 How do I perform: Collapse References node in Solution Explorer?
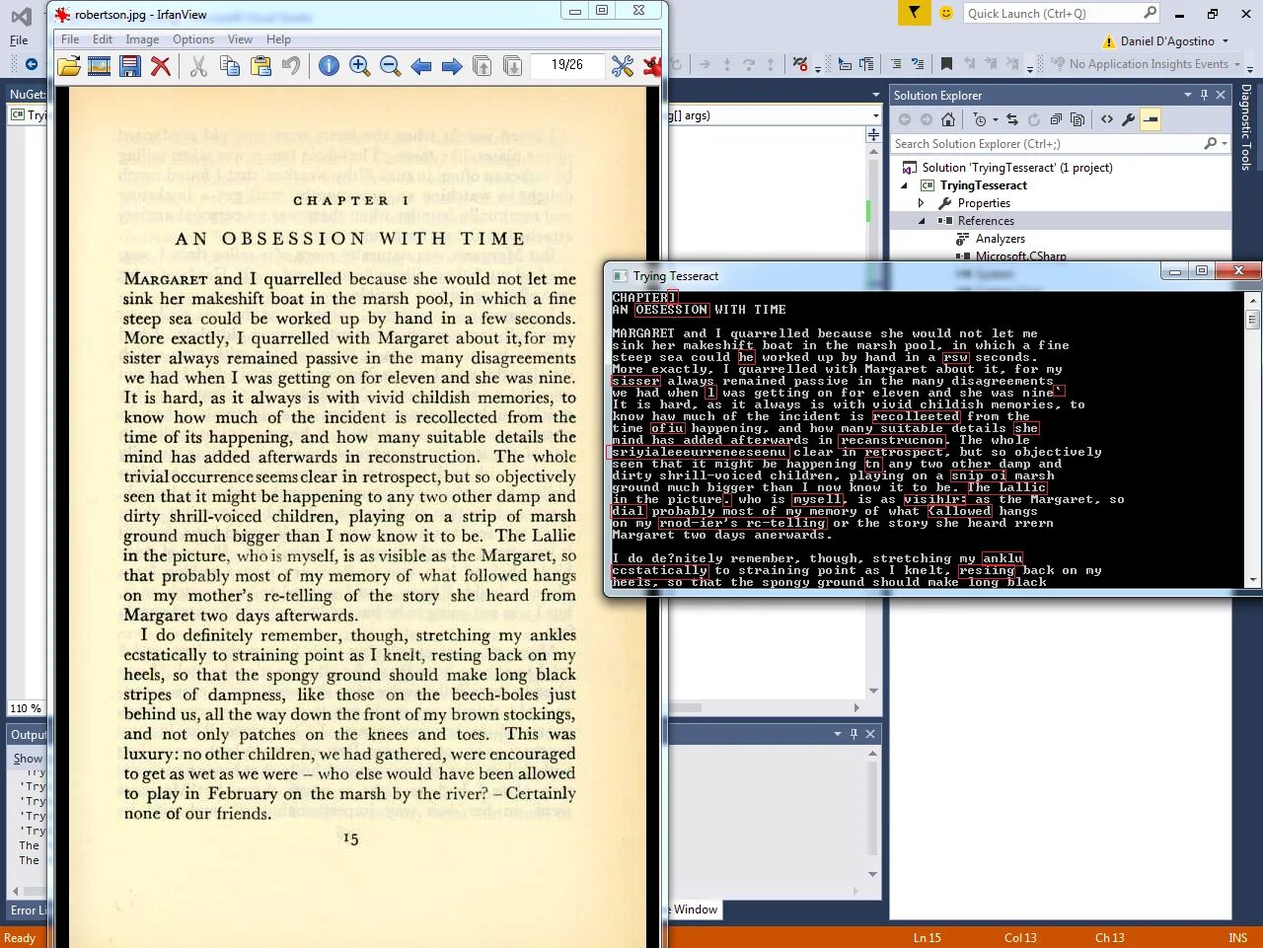(x=922, y=221)
